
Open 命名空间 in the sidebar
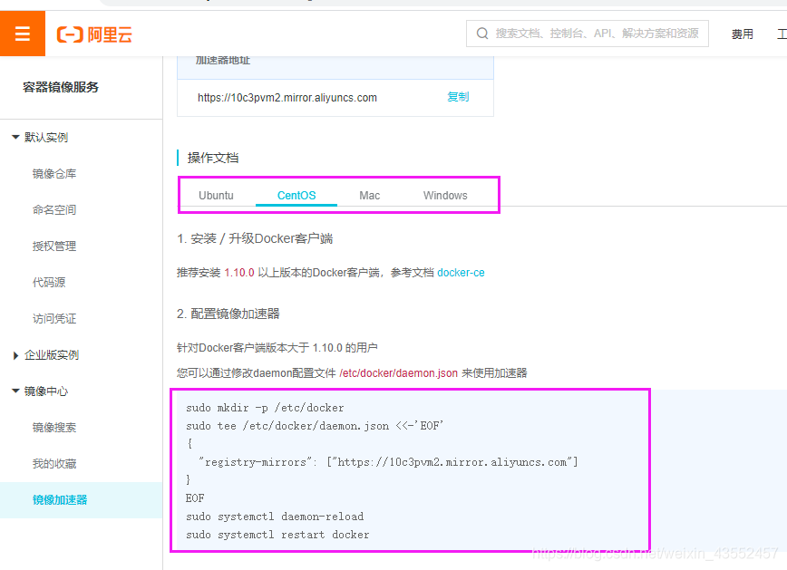54,209
